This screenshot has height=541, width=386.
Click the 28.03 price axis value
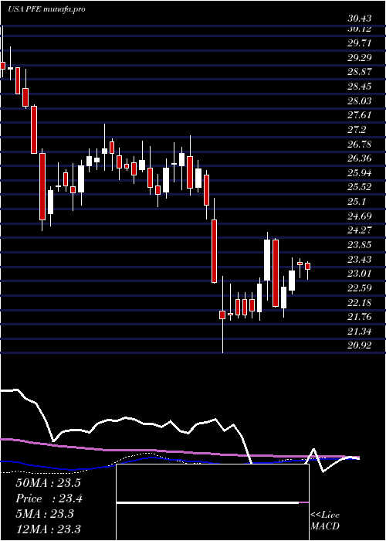tap(360, 100)
